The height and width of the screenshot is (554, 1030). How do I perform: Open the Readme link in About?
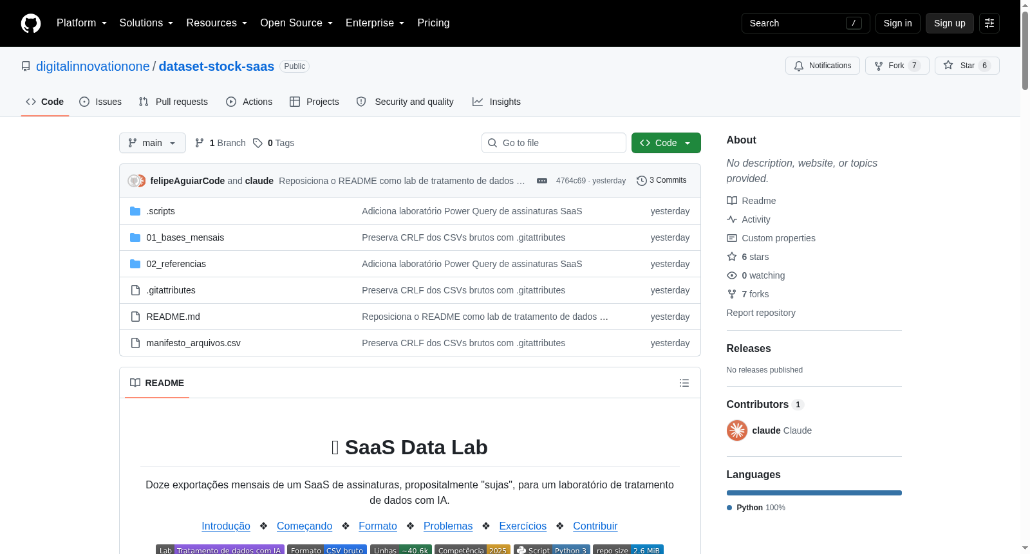751,201
